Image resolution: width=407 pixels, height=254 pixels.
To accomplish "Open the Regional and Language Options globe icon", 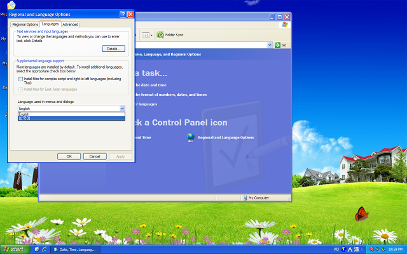I will (x=191, y=137).
